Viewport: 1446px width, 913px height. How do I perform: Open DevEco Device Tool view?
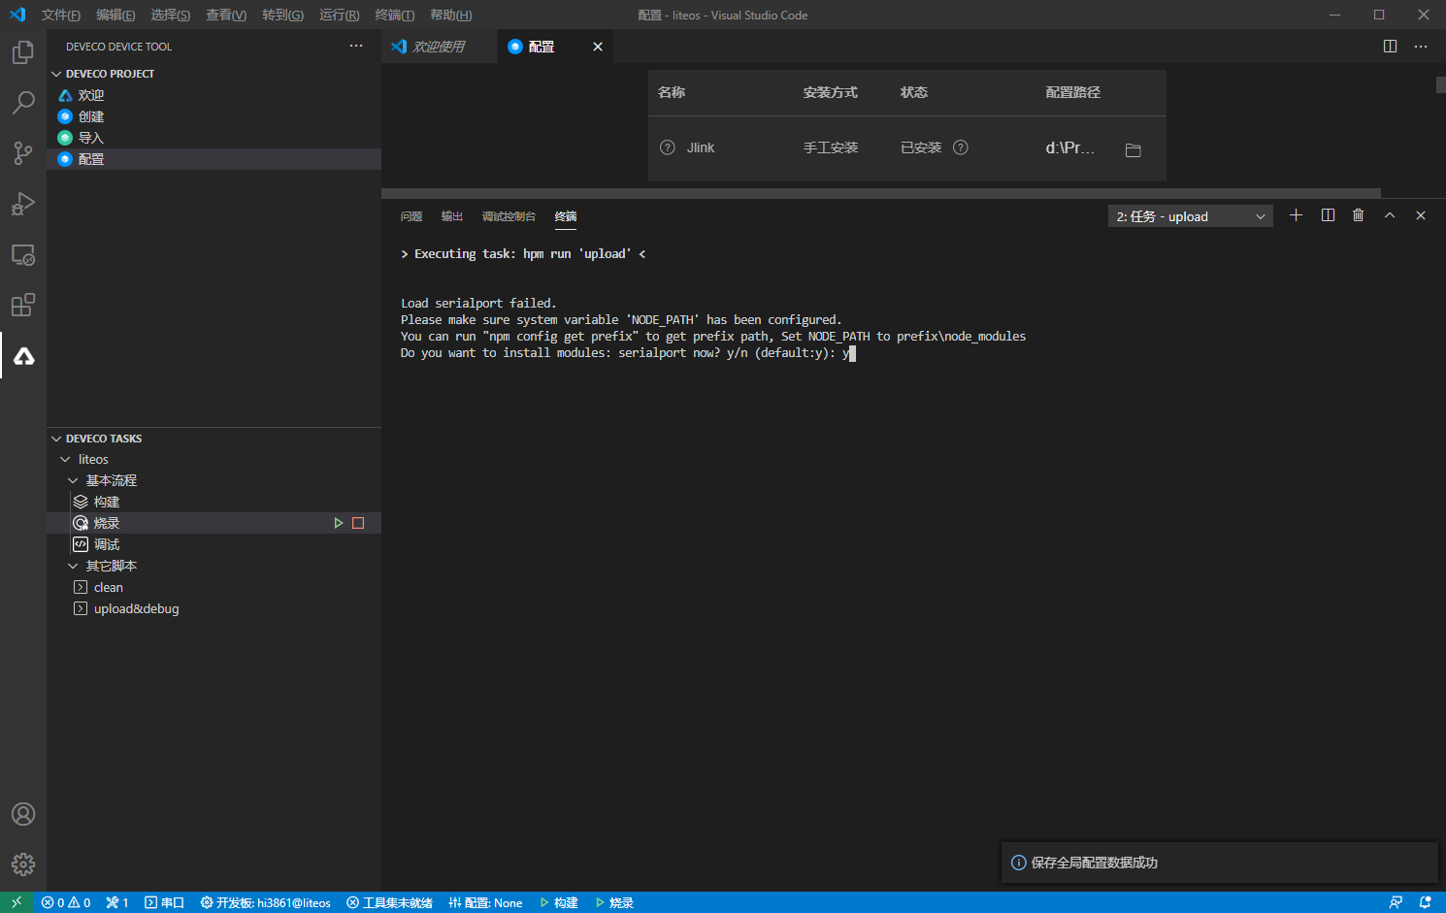[x=23, y=356]
